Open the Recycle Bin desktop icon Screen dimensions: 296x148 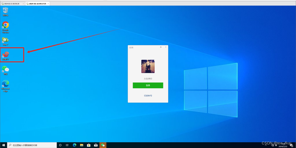[6, 11]
